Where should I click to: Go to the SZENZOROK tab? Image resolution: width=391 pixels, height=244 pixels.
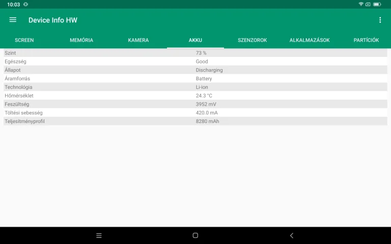(x=253, y=40)
